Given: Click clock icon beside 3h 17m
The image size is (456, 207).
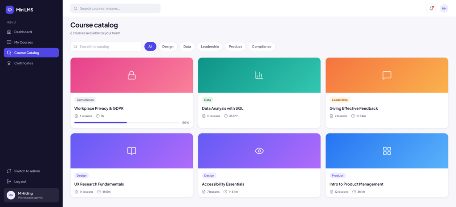Looking at the screenshot, I should coord(226,116).
